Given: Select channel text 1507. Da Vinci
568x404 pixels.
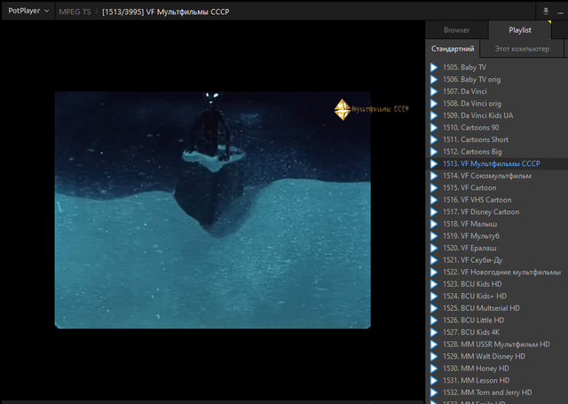Looking at the screenshot, I should point(465,91).
